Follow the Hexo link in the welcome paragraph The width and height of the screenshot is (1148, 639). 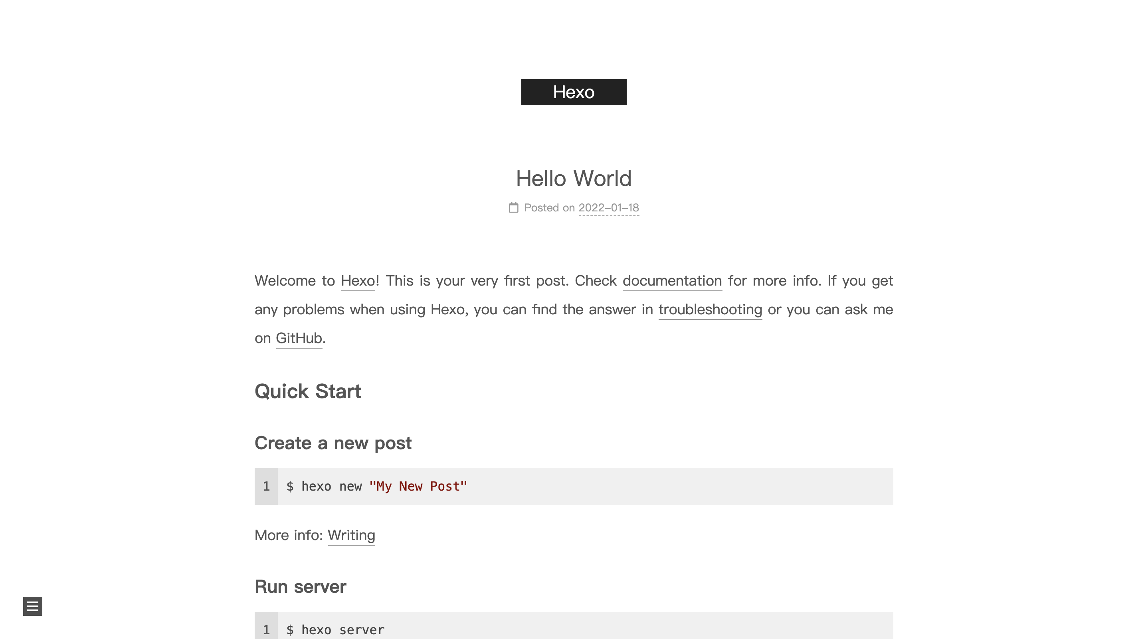[x=357, y=281]
